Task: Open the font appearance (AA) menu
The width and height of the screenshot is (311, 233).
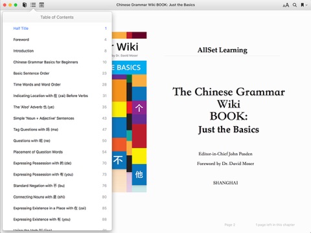Action: [x=286, y=5]
